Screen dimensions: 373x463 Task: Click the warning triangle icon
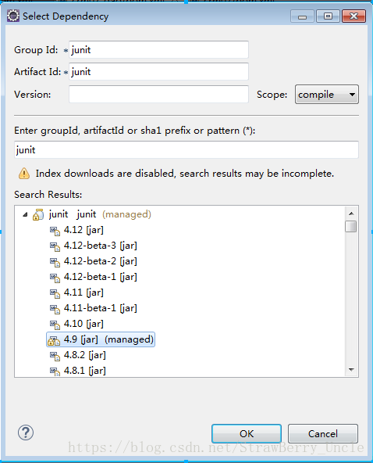[x=24, y=174]
